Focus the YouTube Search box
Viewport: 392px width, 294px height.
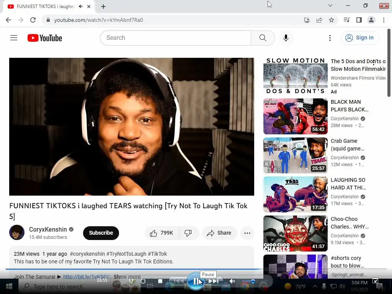175,38
